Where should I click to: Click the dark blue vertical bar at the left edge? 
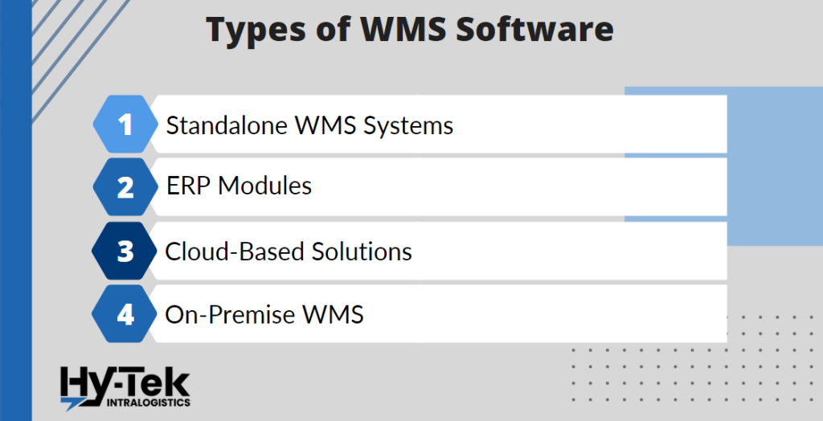15,210
